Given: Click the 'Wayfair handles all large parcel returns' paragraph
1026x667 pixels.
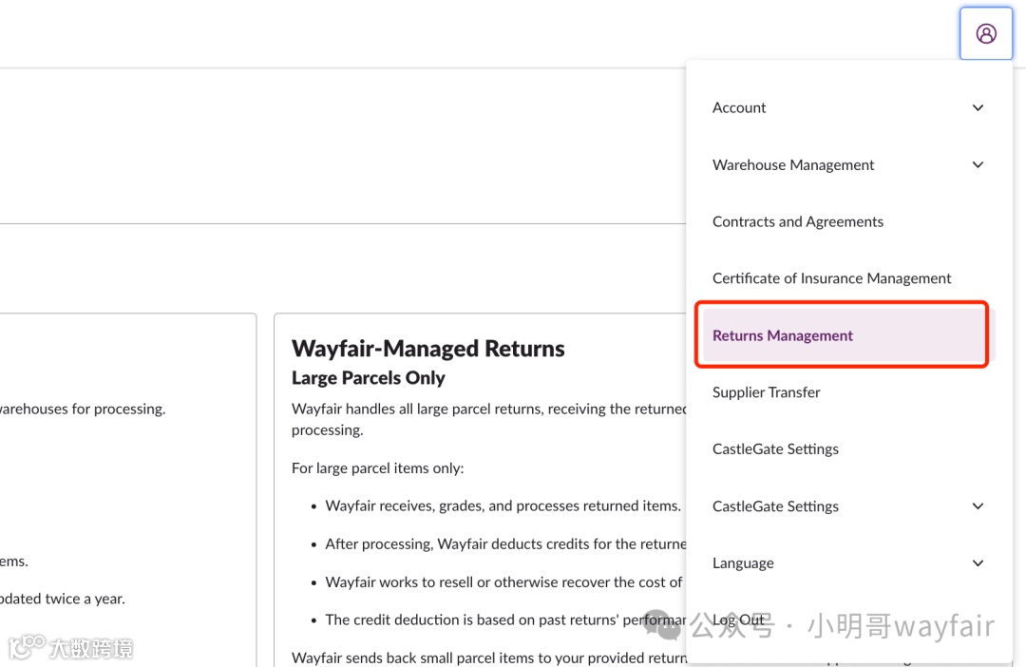Looking at the screenshot, I should tap(489, 420).
